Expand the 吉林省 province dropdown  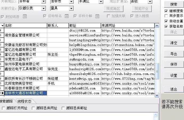pyautogui.click(x=43, y=2)
